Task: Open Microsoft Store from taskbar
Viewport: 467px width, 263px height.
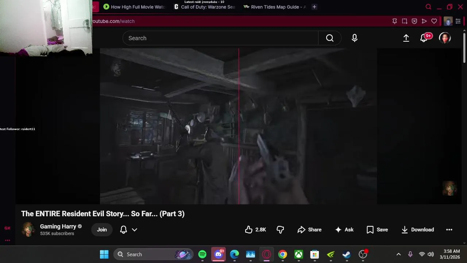Action: [x=314, y=254]
